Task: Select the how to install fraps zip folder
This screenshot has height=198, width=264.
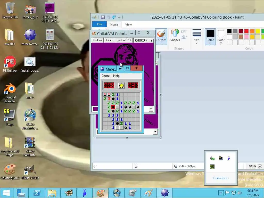Action: pos(10,147)
